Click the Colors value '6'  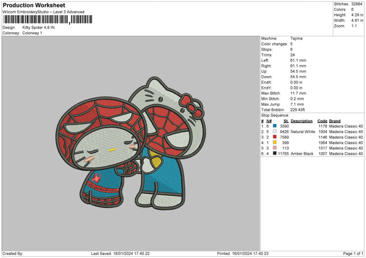(x=353, y=10)
